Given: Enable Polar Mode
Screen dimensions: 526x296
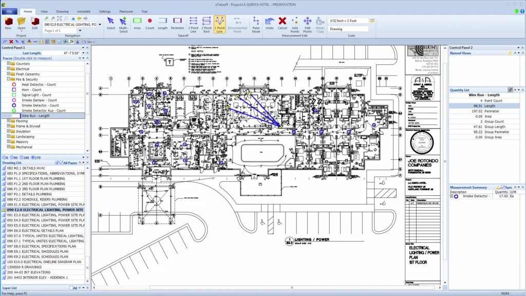Looking at the screenshot, I should tap(256, 25).
